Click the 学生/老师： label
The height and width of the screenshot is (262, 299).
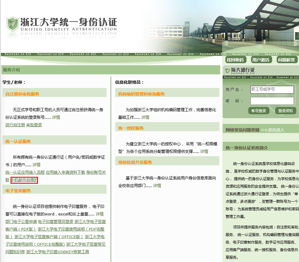click(x=14, y=82)
